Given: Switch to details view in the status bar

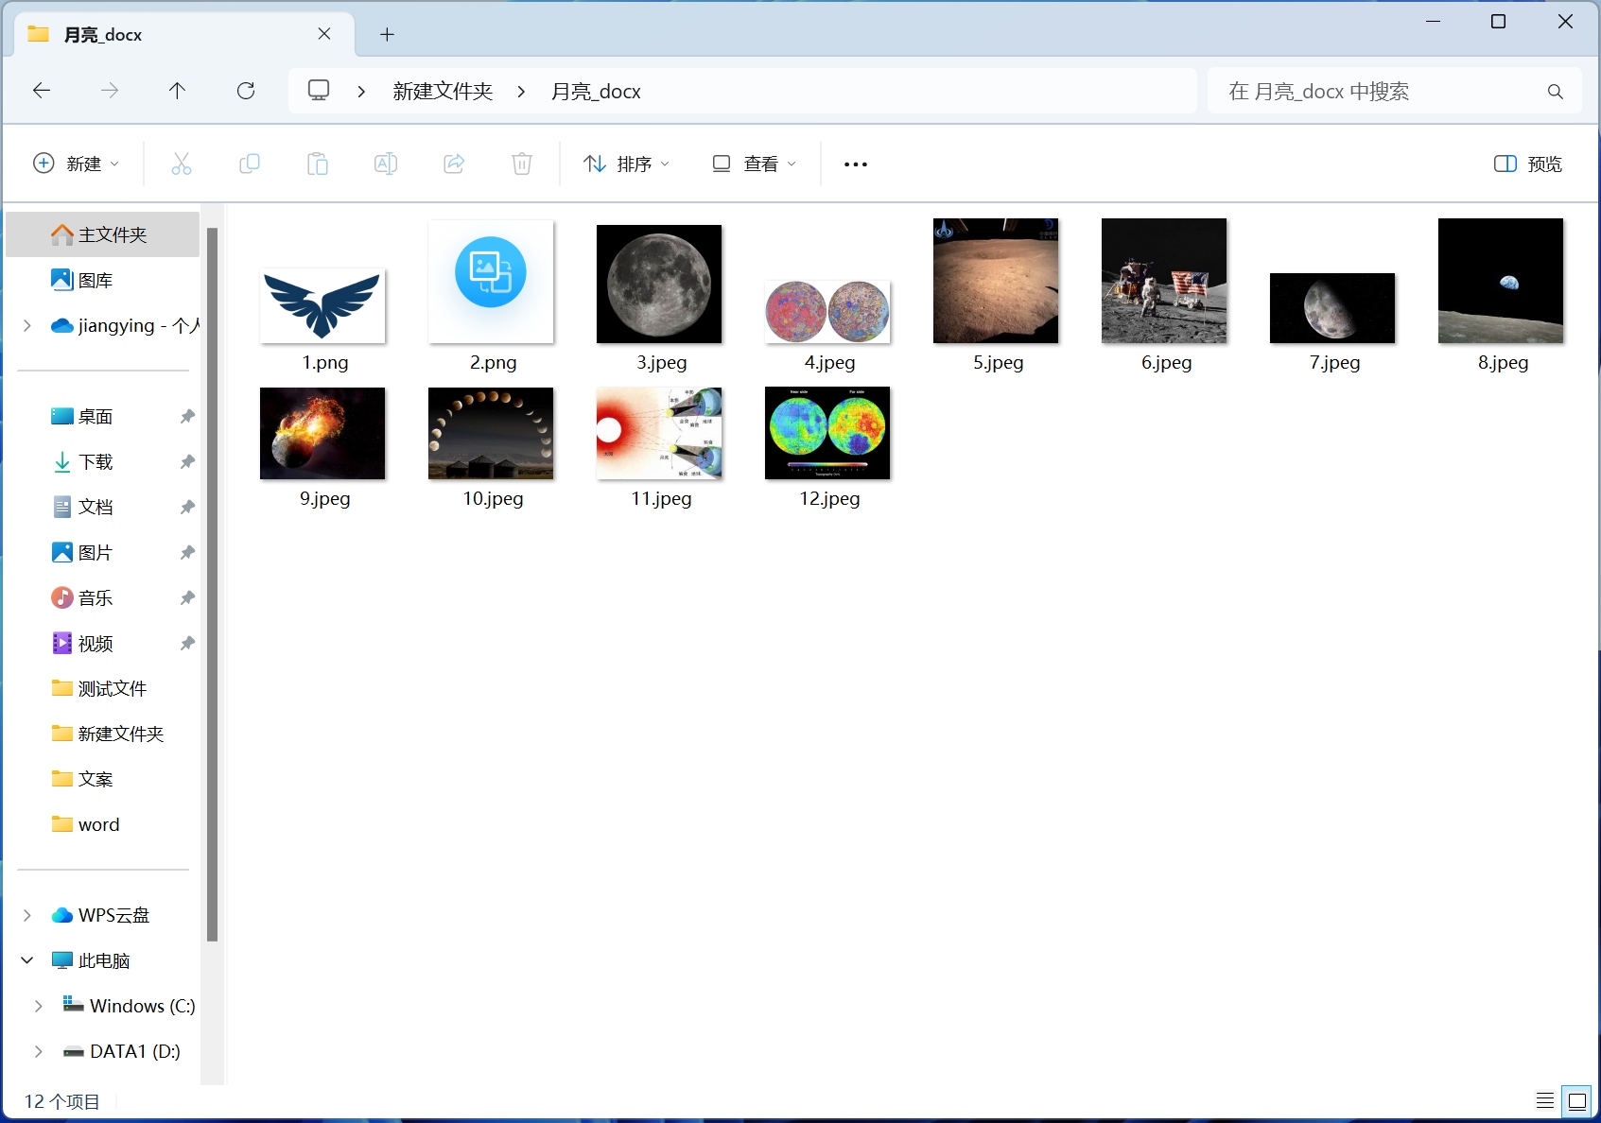Looking at the screenshot, I should coord(1543,1100).
